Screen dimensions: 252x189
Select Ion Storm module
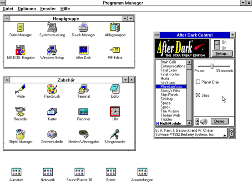pyautogui.click(x=168, y=82)
